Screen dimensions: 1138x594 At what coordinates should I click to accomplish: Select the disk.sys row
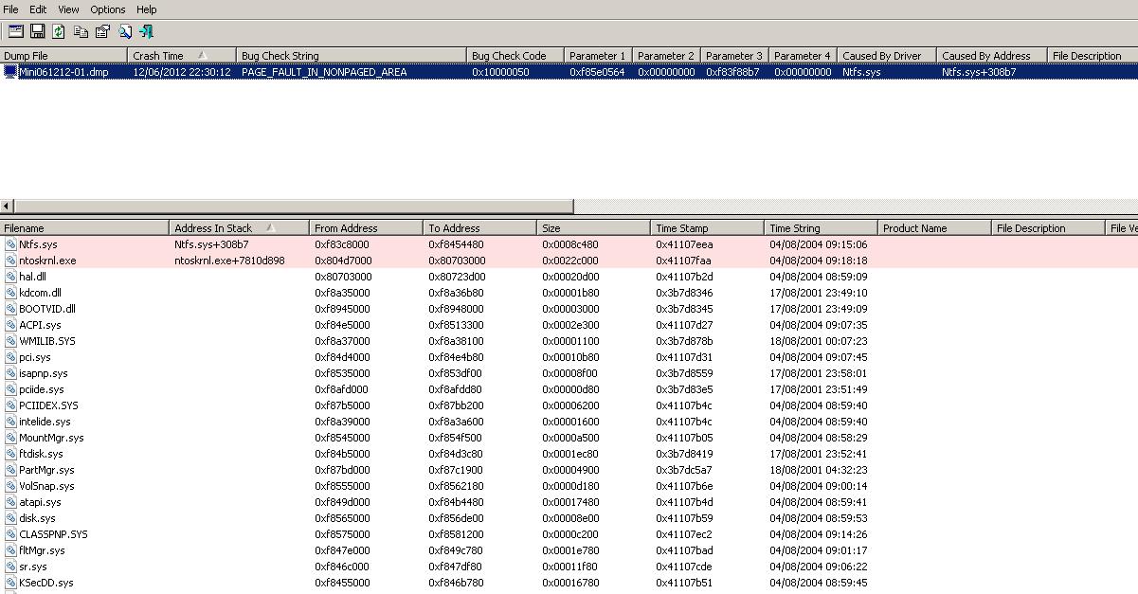[x=569, y=518]
